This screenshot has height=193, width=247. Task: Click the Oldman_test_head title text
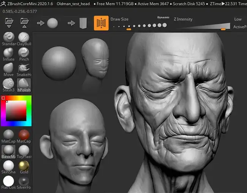[x=73, y=4]
